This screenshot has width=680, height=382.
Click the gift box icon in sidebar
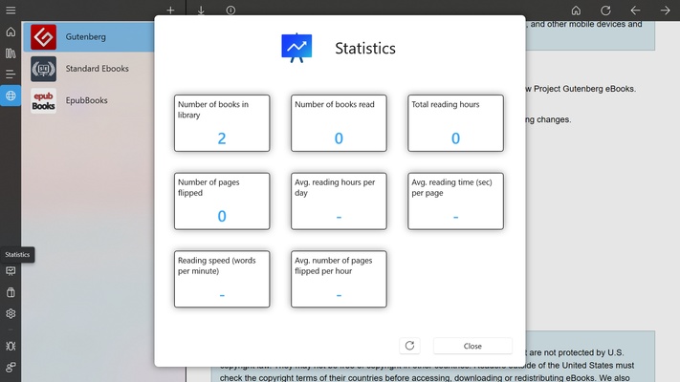coord(11,292)
